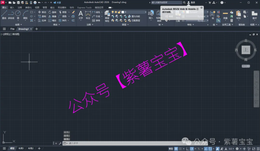Click the Polyline (多段线) tool
260x151 pixels.
pos(11,15)
